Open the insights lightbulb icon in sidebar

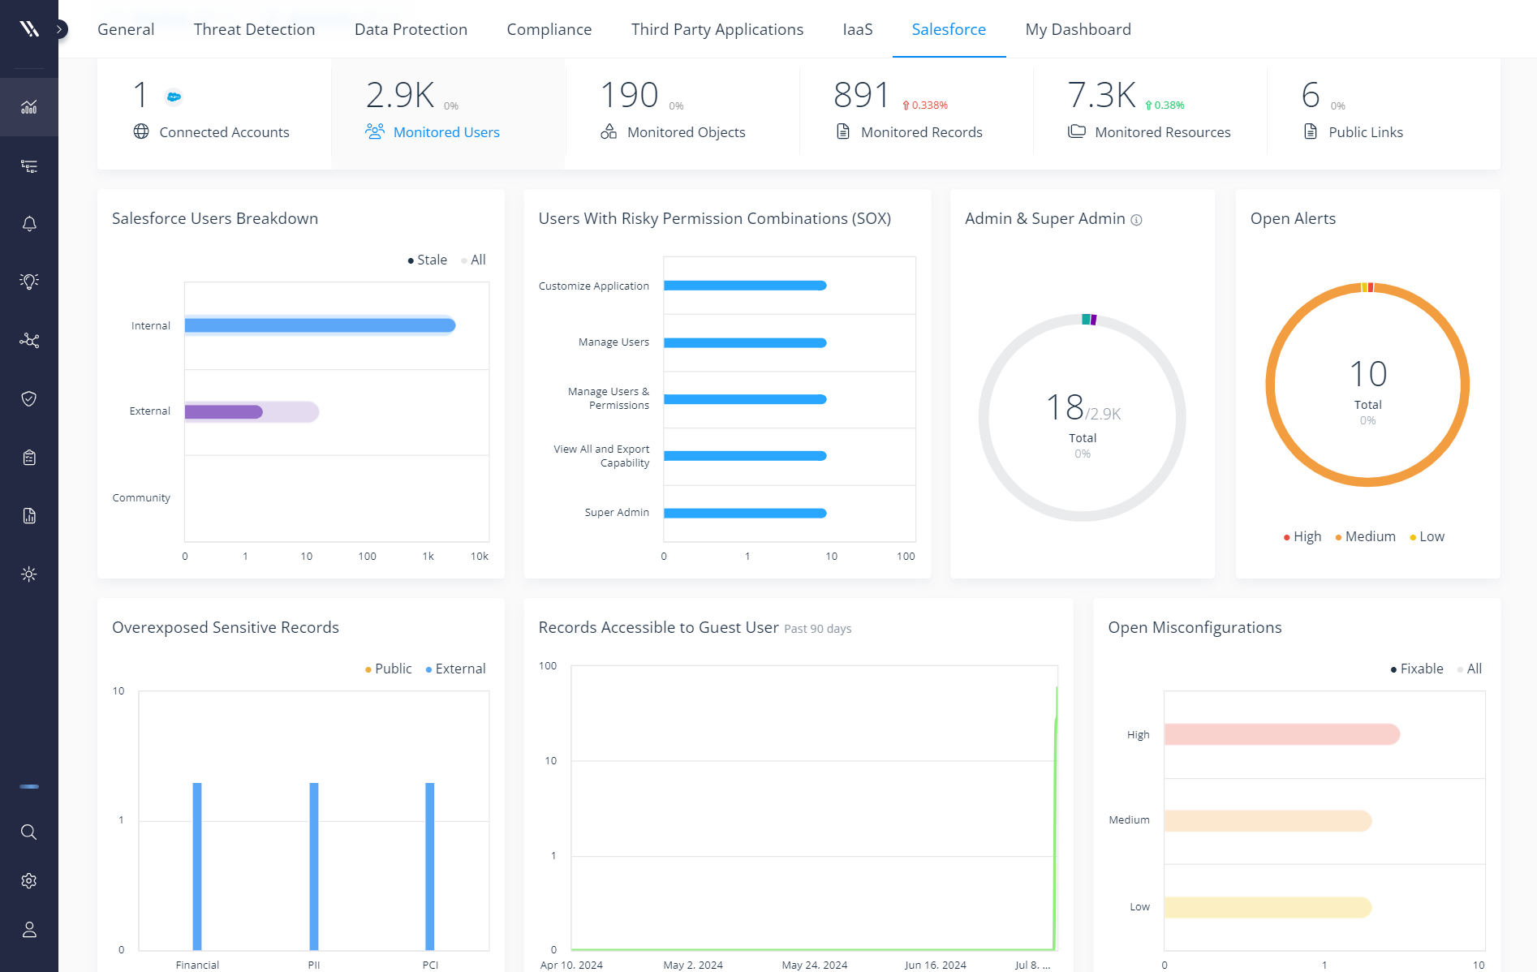pyautogui.click(x=29, y=282)
